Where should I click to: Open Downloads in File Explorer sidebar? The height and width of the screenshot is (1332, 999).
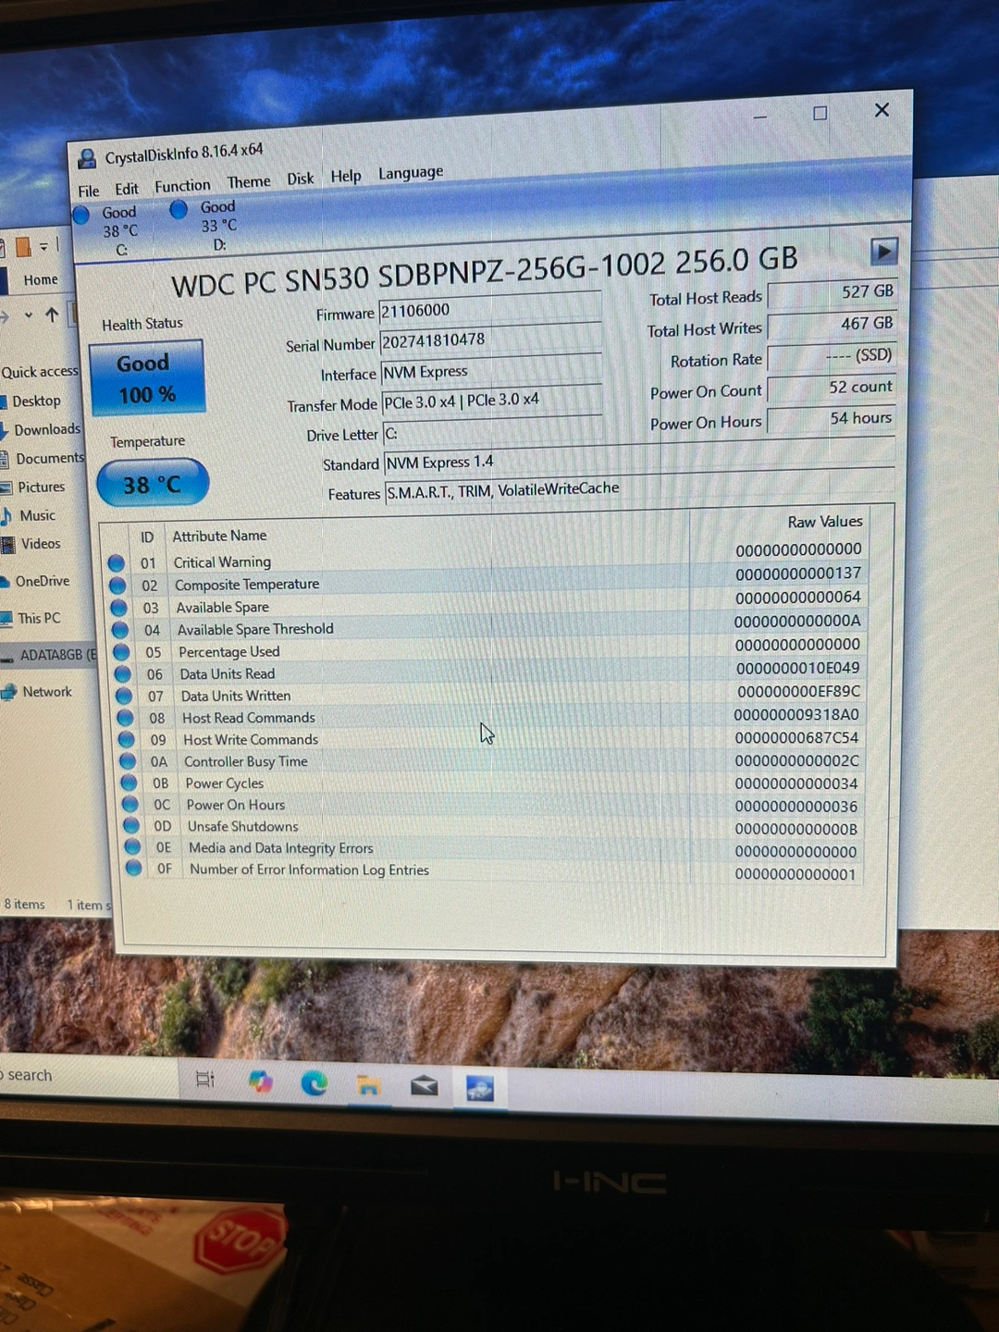pos(47,429)
